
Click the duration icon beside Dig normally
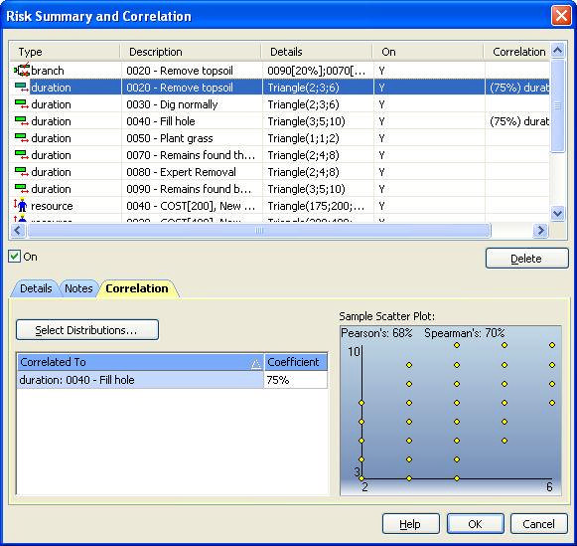pyautogui.click(x=22, y=104)
